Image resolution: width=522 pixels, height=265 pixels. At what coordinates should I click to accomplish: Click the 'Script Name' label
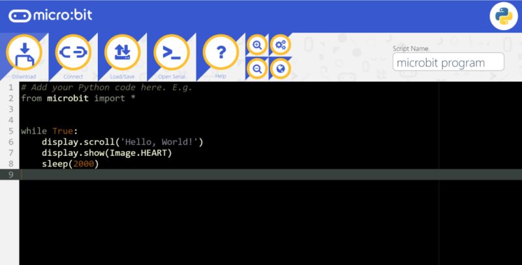coord(410,48)
